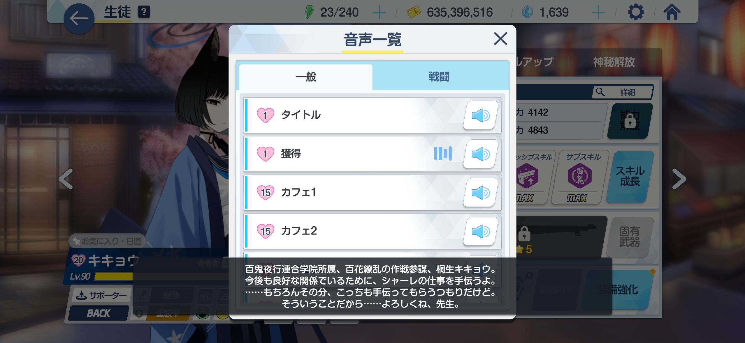The image size is (745, 343).
Task: Add gems with the plus next to 1,639
Action: point(598,13)
